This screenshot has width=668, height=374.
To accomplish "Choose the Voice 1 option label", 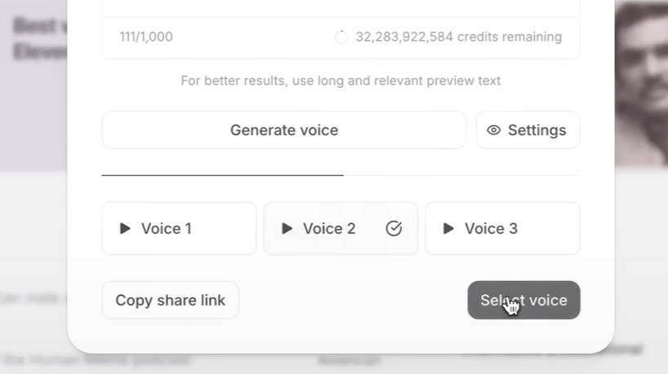I will [166, 229].
